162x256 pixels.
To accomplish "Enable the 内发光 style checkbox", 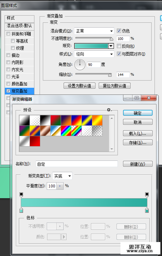I will [x=8, y=70].
